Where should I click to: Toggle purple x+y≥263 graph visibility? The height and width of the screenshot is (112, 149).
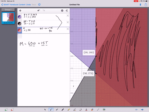[20, 17]
